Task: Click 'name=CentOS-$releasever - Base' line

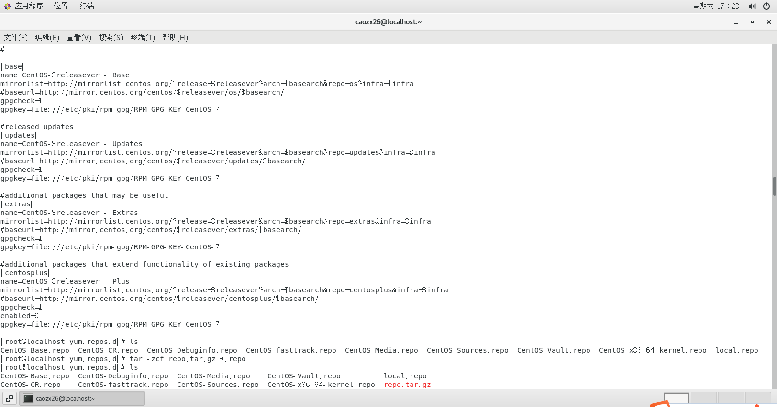Action: [65, 75]
